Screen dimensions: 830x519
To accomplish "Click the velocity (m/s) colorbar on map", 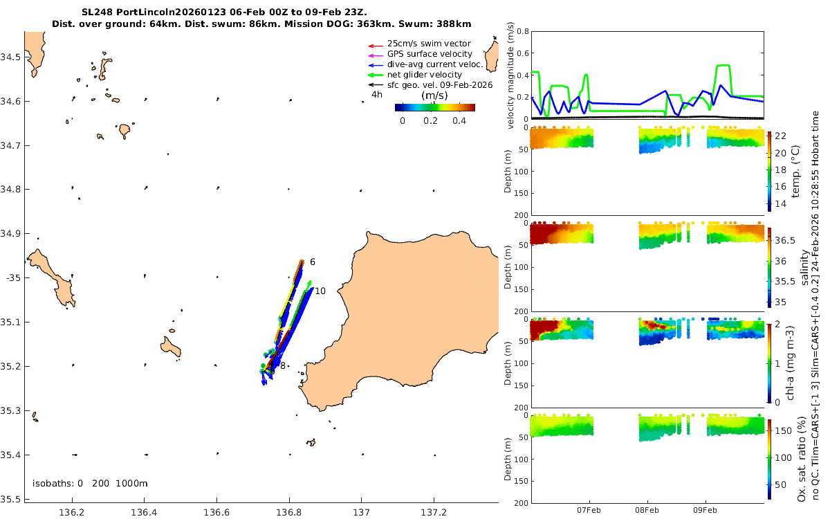I will tap(435, 107).
